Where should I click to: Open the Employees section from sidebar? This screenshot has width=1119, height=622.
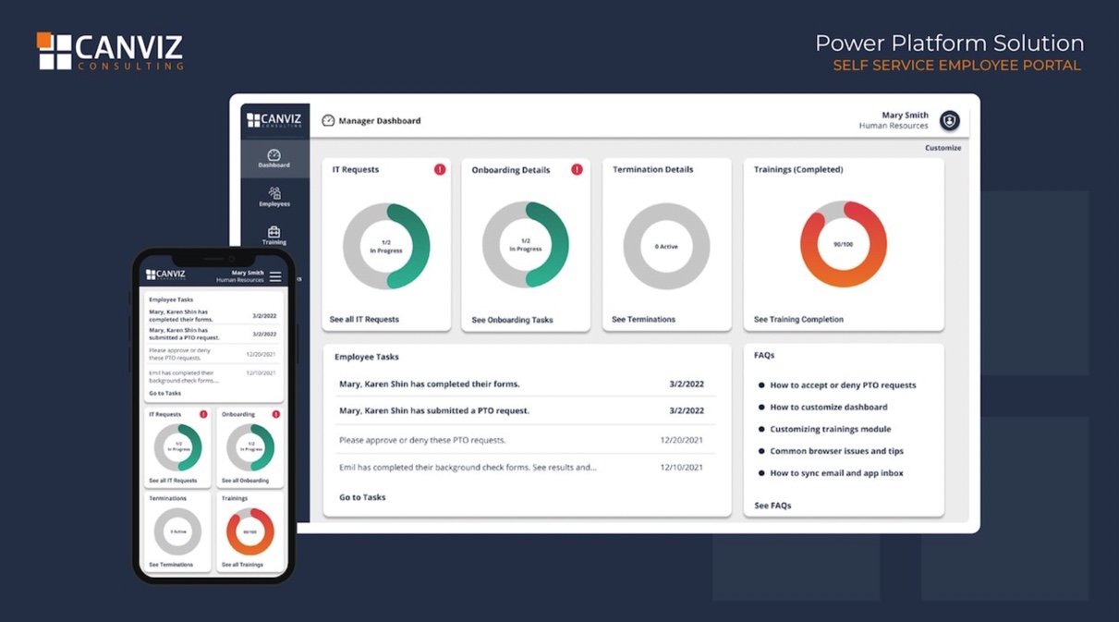(274, 197)
